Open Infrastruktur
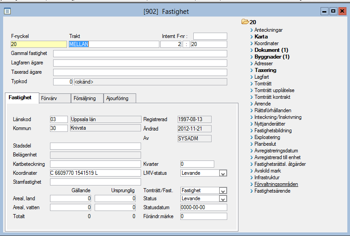This screenshot has height=236, width=350. coord(267,177)
